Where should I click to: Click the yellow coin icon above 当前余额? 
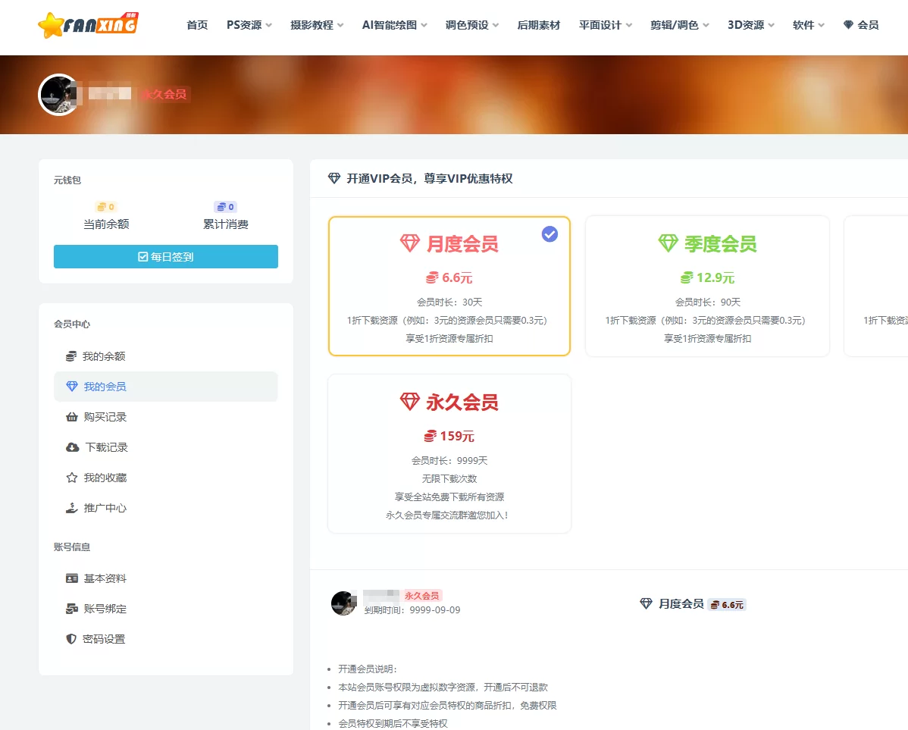click(x=102, y=207)
